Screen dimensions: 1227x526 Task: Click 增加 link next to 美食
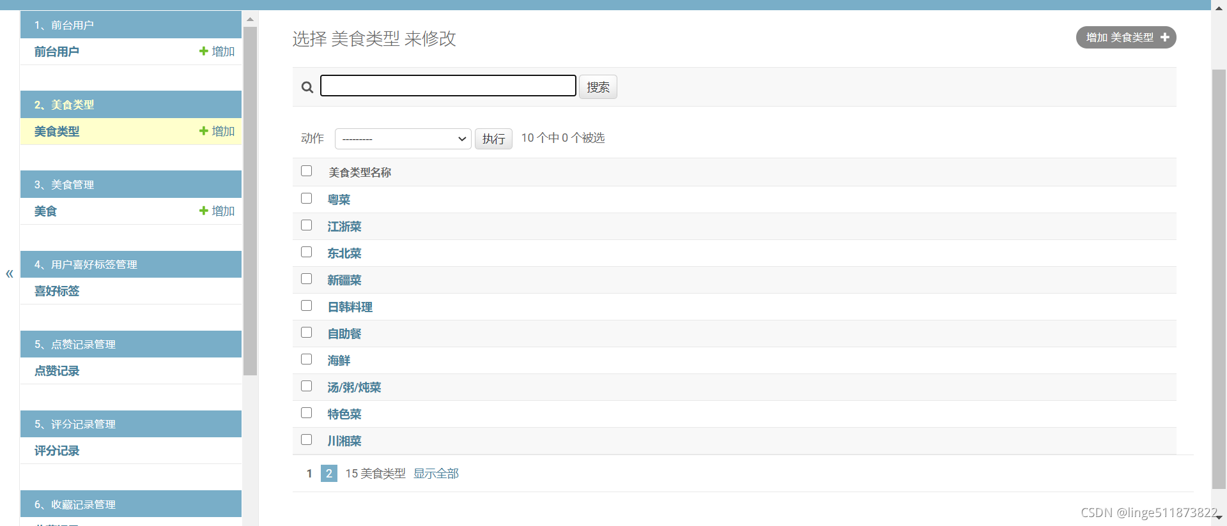217,211
